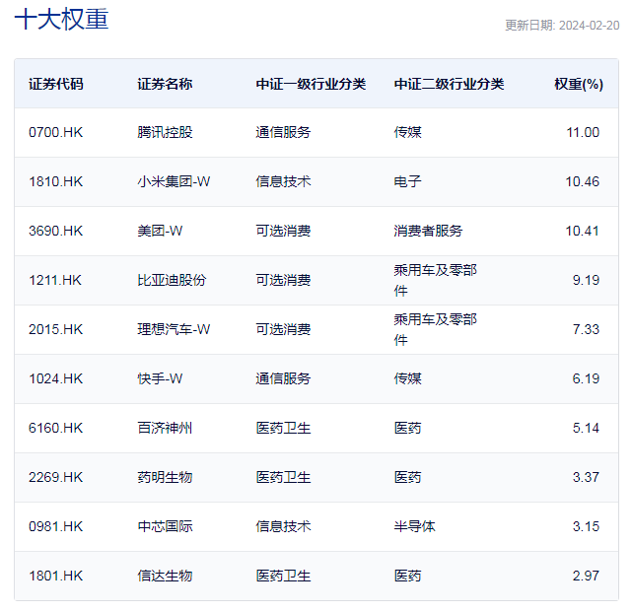Screen dimensions: 631x612
Task: Click weight value 7.33
Action: (586, 329)
